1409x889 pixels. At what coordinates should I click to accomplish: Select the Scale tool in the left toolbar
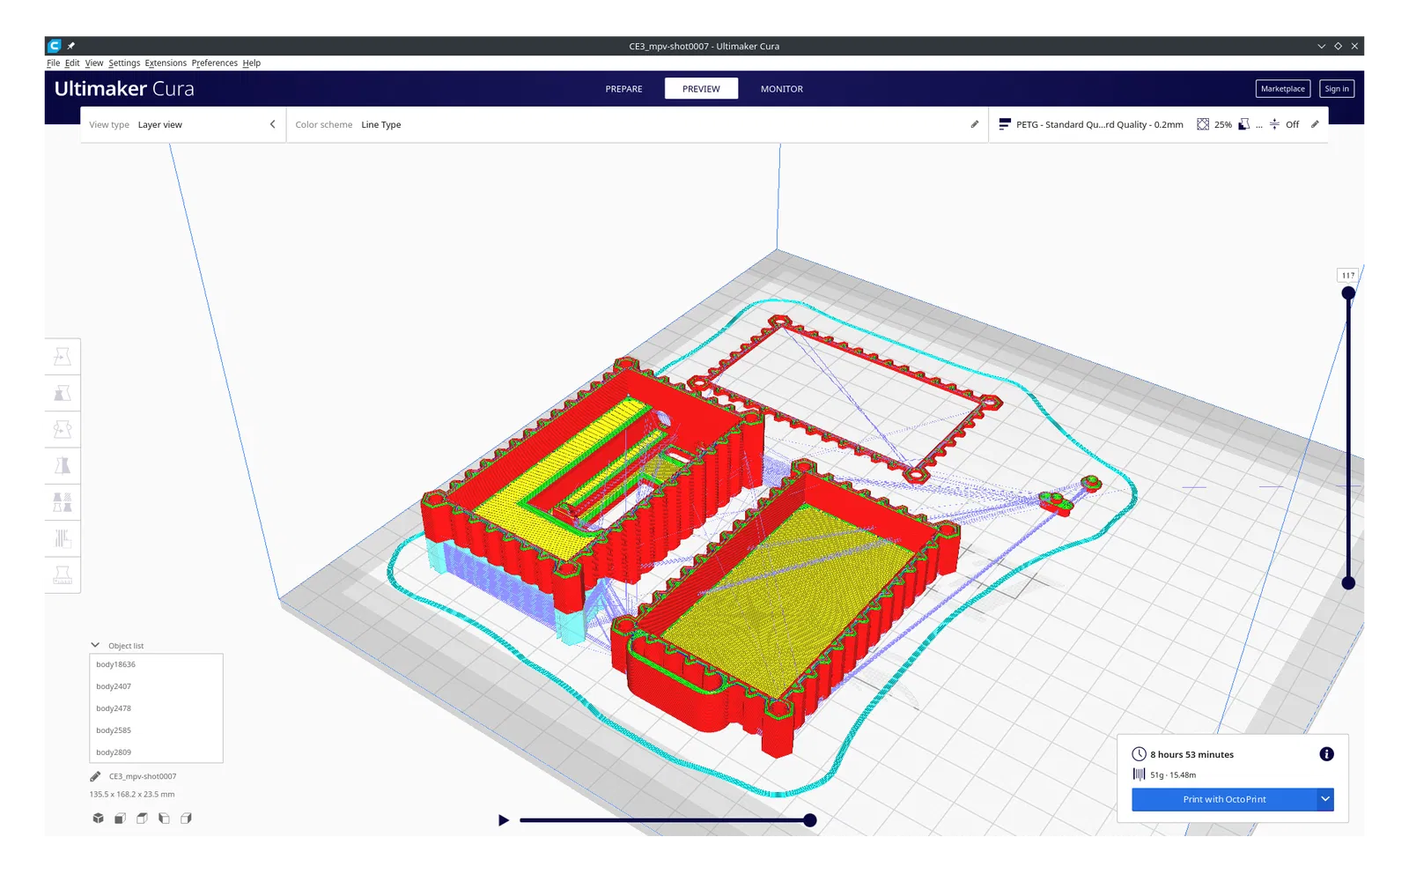coord(63,393)
